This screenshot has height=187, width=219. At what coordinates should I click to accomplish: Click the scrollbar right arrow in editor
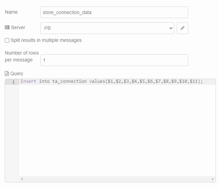(213, 179)
